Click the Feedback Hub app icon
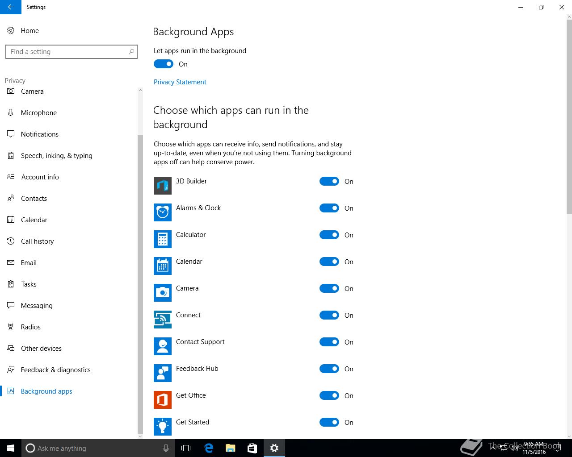 click(163, 373)
